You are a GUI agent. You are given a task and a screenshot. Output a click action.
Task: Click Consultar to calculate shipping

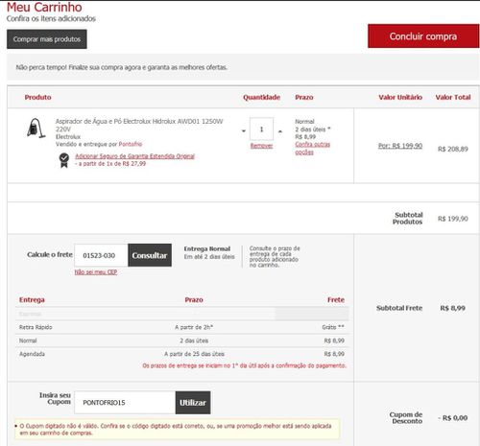(x=150, y=255)
